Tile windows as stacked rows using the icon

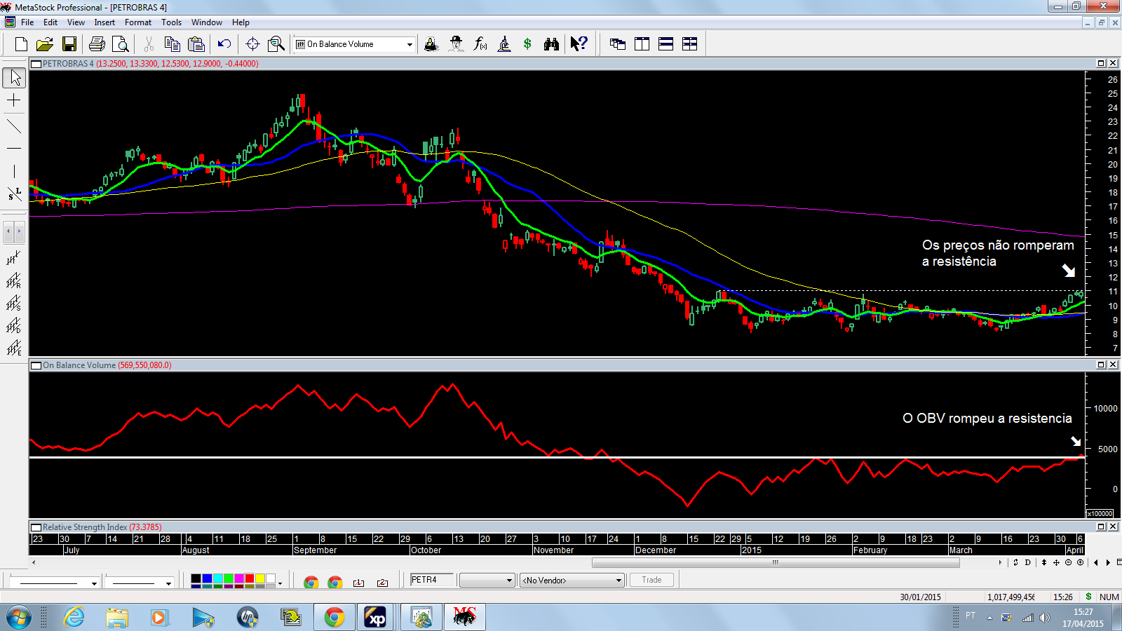point(665,44)
